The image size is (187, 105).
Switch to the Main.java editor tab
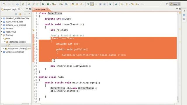[x=40, y=9]
